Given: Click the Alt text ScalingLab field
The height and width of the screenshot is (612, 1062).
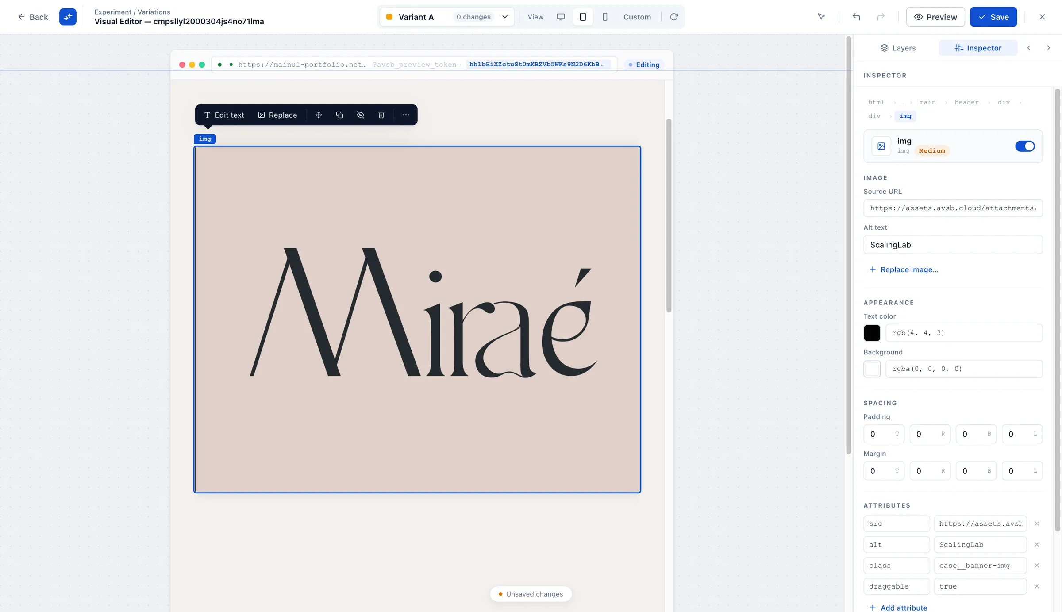Looking at the screenshot, I should (x=953, y=245).
